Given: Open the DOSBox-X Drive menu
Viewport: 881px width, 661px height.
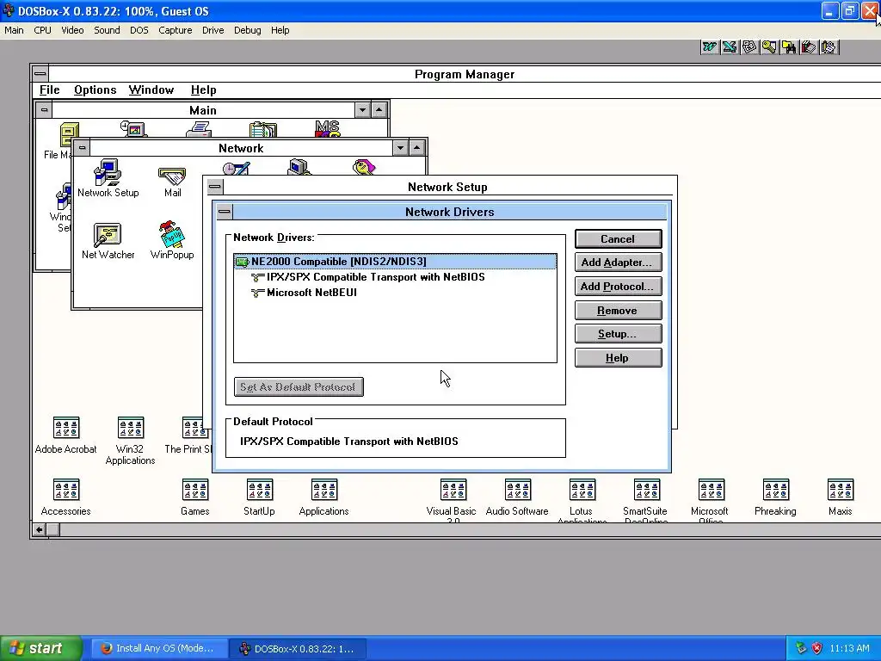Looking at the screenshot, I should (x=213, y=30).
